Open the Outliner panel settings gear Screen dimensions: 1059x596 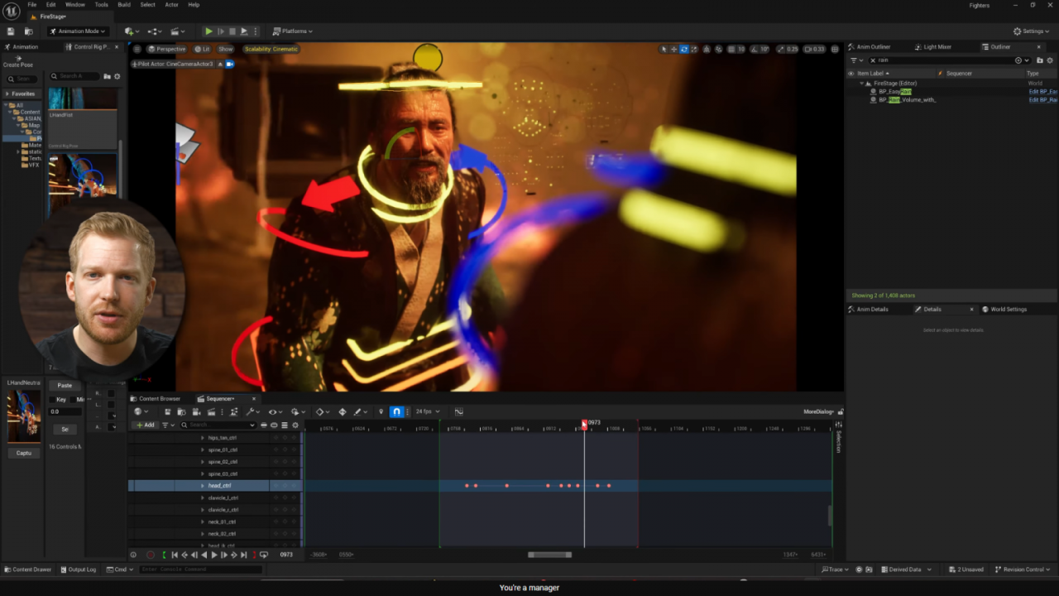pyautogui.click(x=1050, y=60)
